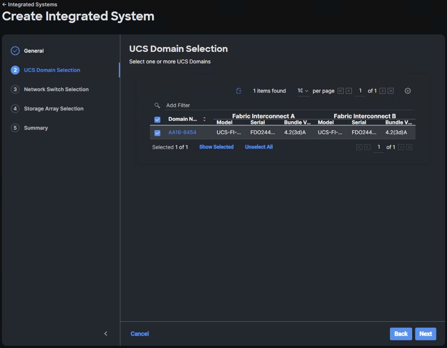Open table settings gear icon
The height and width of the screenshot is (348, 447).
click(408, 91)
